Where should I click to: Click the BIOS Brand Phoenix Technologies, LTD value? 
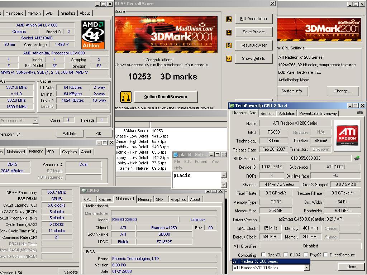tap(164, 259)
